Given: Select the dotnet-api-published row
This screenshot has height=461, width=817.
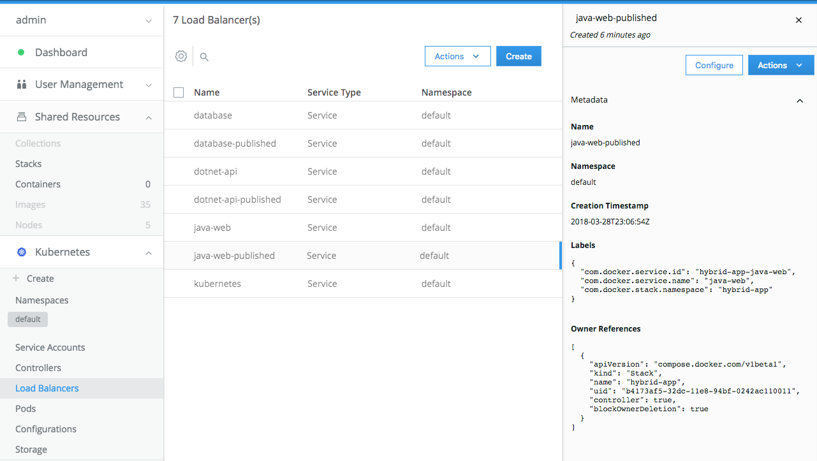Looking at the screenshot, I should (x=362, y=200).
